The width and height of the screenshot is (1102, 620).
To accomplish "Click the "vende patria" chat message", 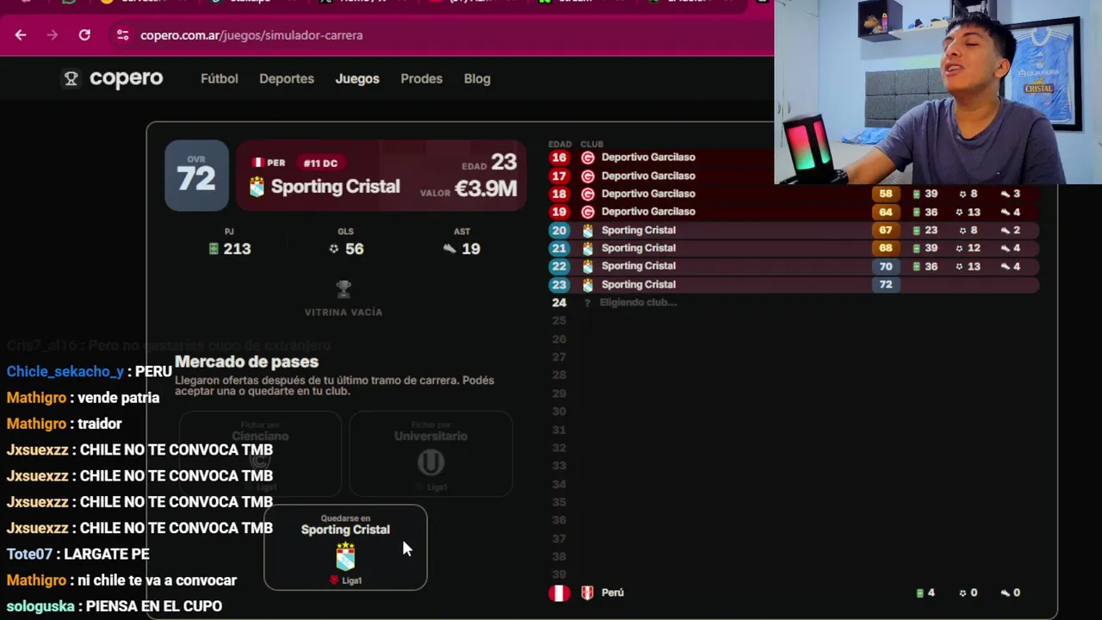I will [119, 398].
